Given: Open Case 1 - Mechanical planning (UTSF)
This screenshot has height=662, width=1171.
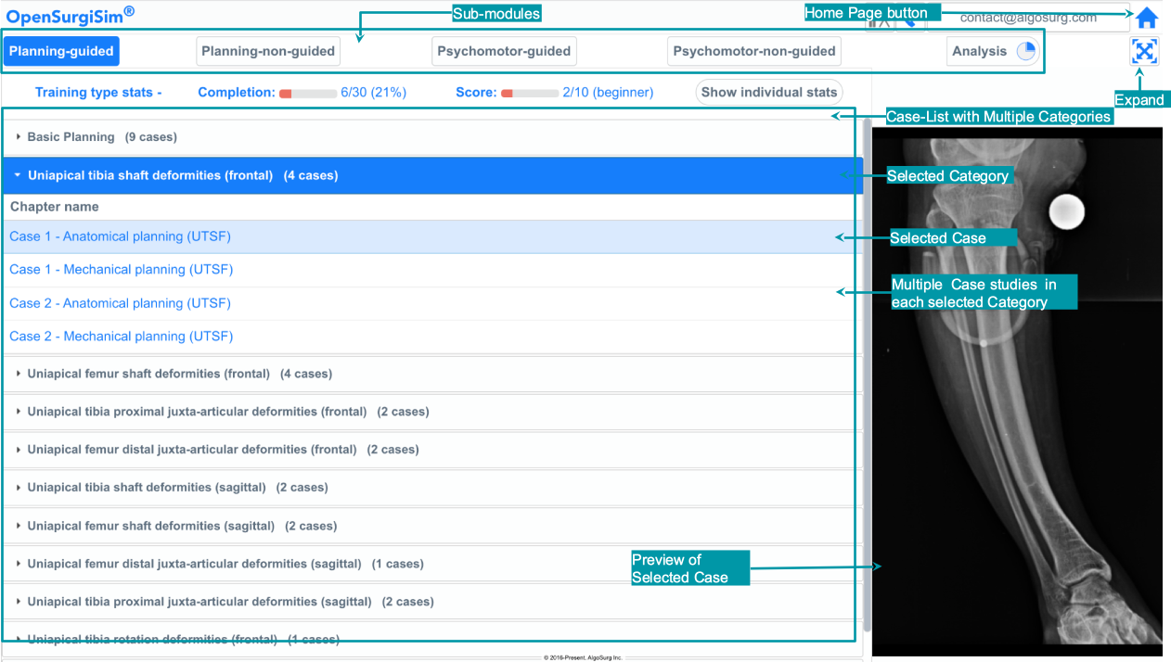Looking at the screenshot, I should (121, 270).
